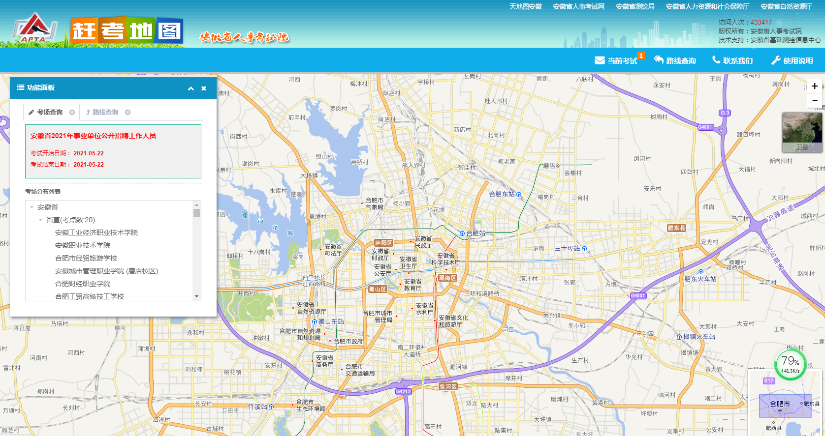Close the 考场查询 tab with its x icon
The height and width of the screenshot is (436, 825).
(x=72, y=112)
